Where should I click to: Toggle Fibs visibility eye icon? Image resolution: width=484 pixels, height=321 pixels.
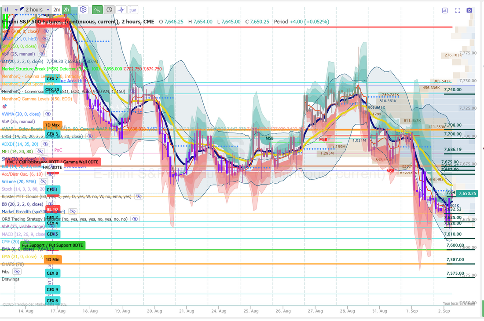coord(17,272)
